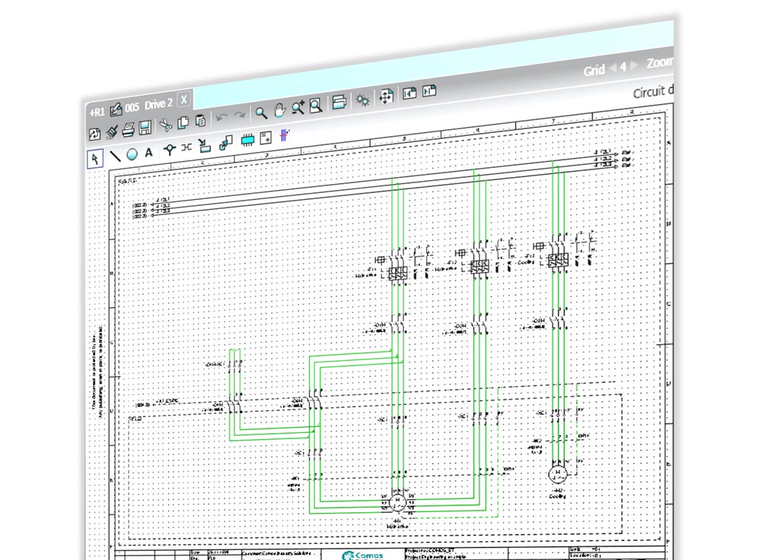Select the magnifier zoom tool
761x560 pixels.
click(x=261, y=113)
